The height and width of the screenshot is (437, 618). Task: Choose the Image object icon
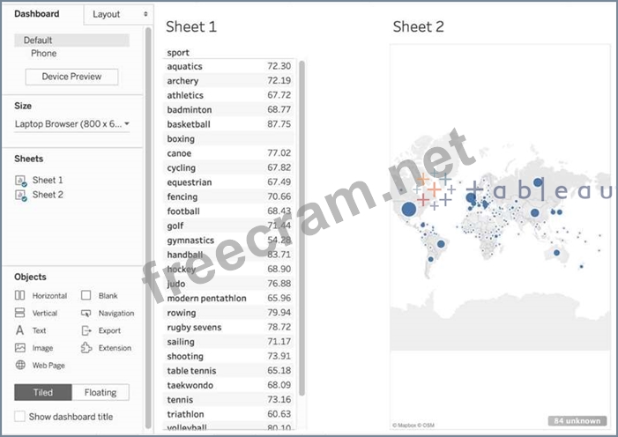point(20,348)
